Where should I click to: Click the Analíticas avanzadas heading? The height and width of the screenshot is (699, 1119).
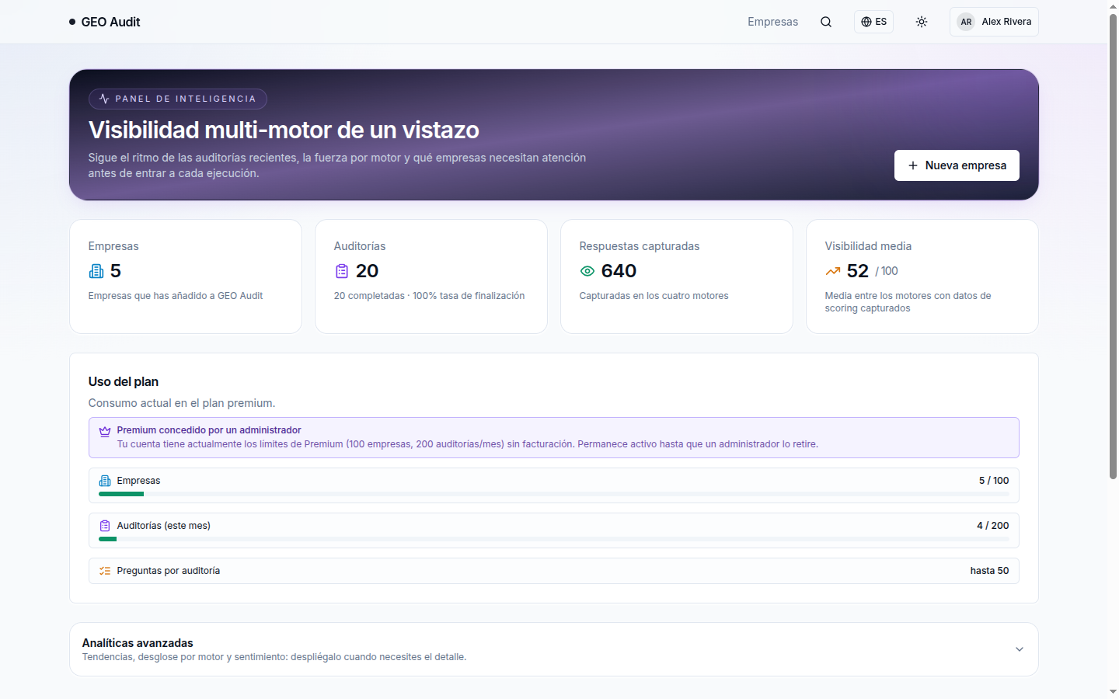[x=138, y=643]
